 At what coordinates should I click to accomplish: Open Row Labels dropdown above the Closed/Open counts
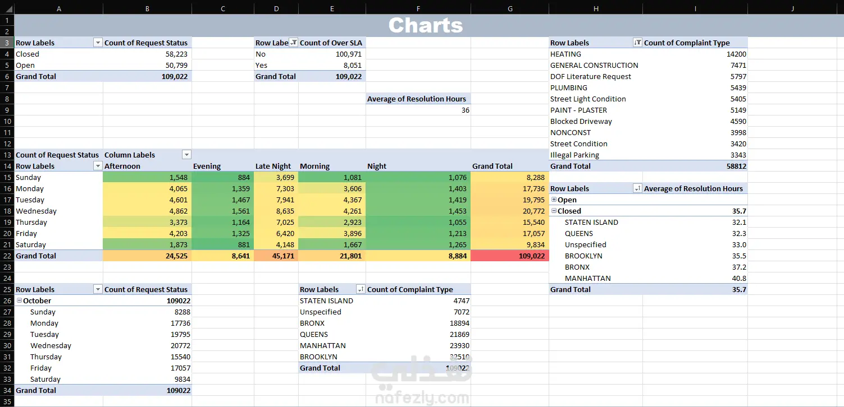coord(98,43)
